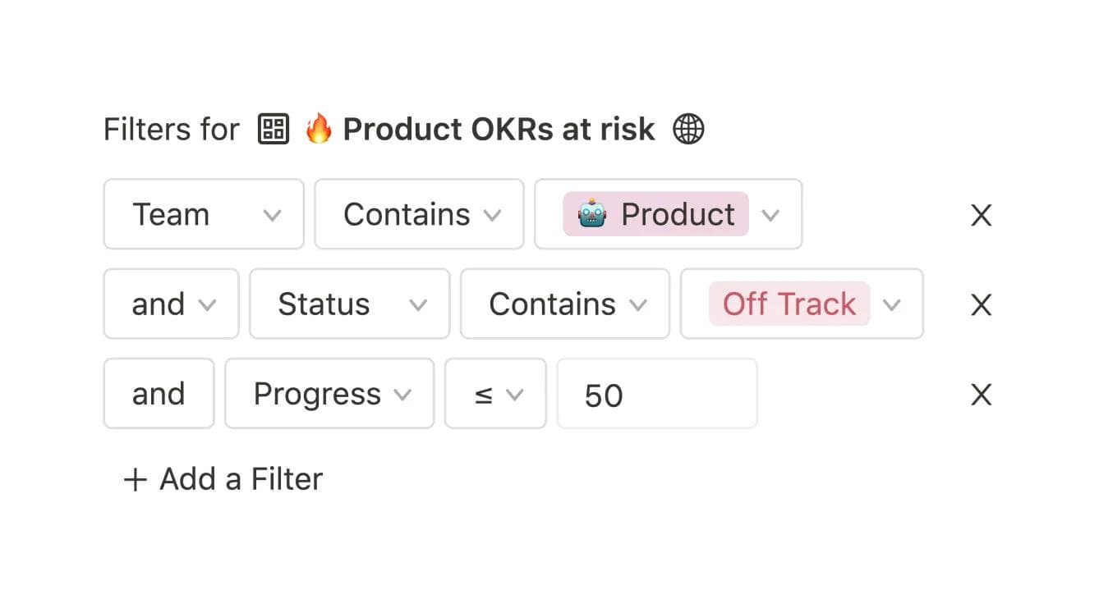
Task: Expand the Product value selector
Action: point(771,214)
